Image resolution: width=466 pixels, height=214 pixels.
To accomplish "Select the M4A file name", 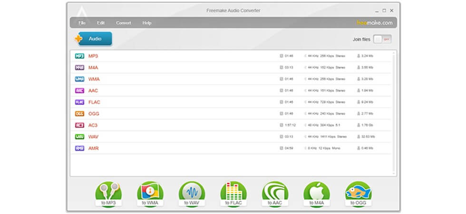I will point(93,68).
